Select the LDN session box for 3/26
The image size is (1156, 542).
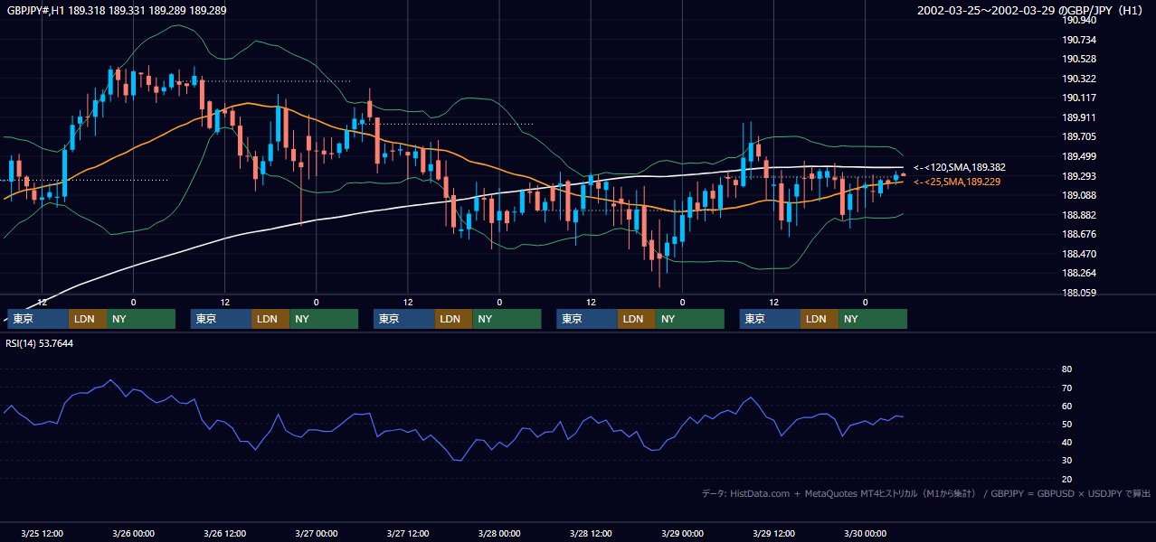(270, 319)
